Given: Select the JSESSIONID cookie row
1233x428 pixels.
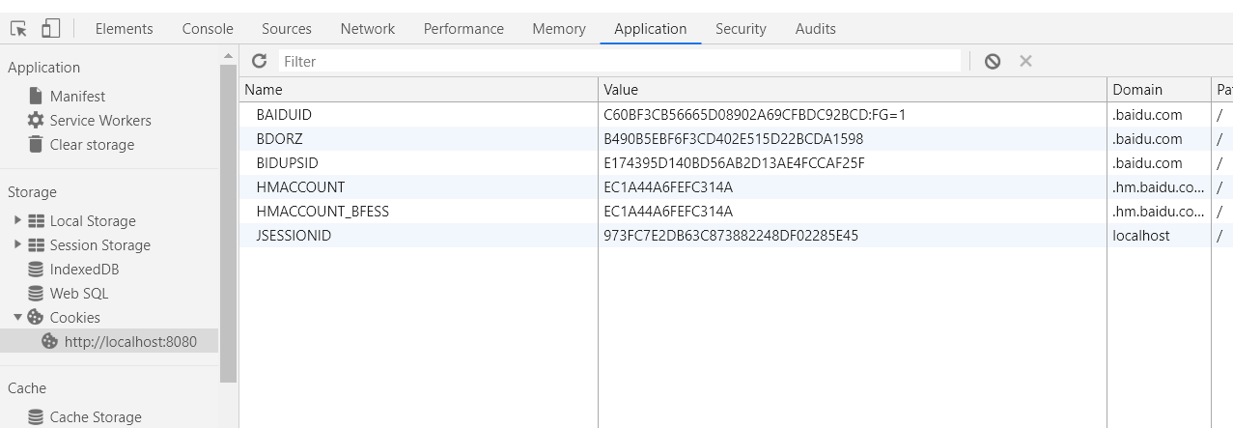Looking at the screenshot, I should (x=294, y=235).
